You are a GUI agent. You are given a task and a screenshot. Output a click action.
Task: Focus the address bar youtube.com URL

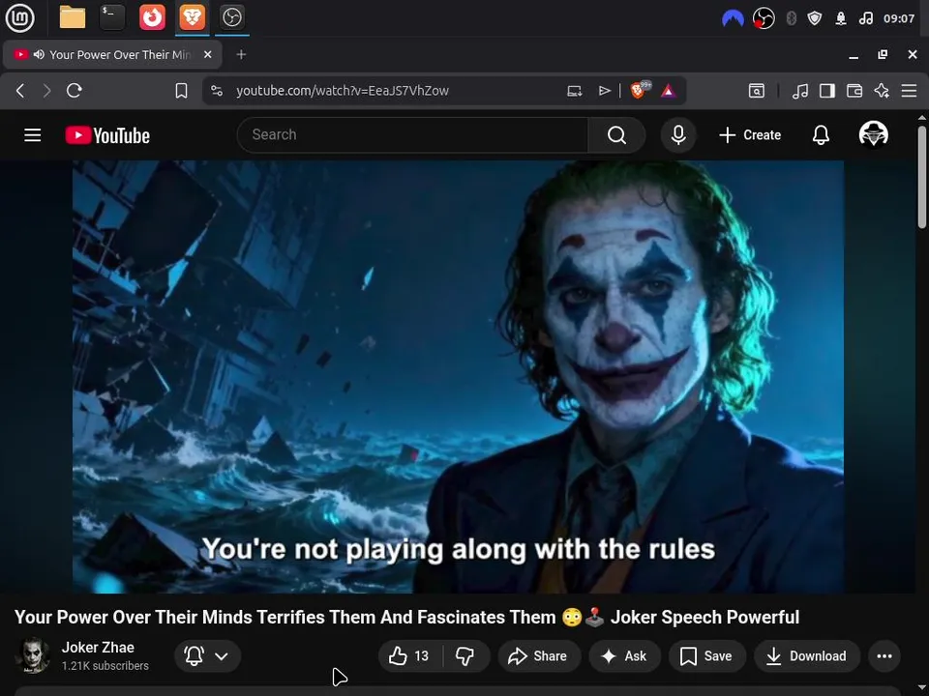pyautogui.click(x=343, y=91)
